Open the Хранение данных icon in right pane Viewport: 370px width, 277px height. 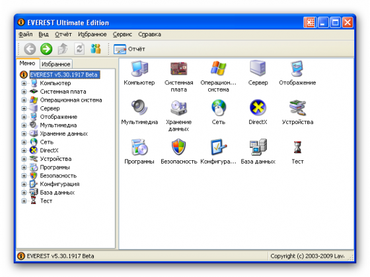click(x=179, y=108)
